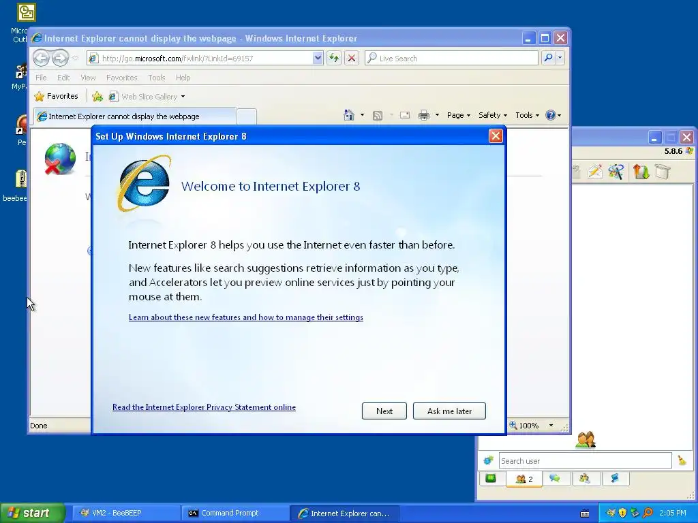This screenshot has height=523, width=698.
Task: Select the 'Internet Explorer cannot display the webpage' tab
Action: click(x=135, y=116)
